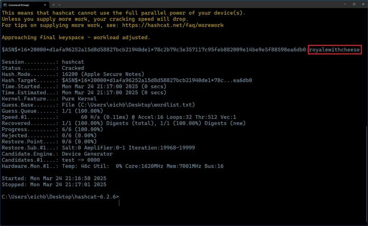Click the hashcat-6.2.6 command prompt line

(x=60, y=197)
